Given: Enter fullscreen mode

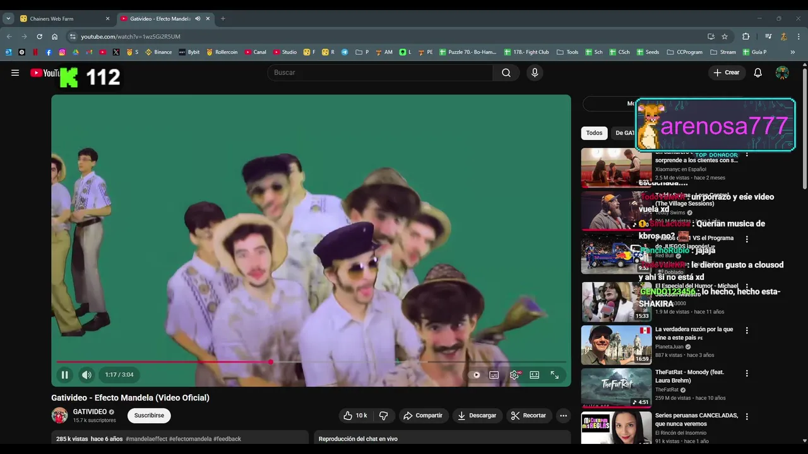Looking at the screenshot, I should point(554,375).
